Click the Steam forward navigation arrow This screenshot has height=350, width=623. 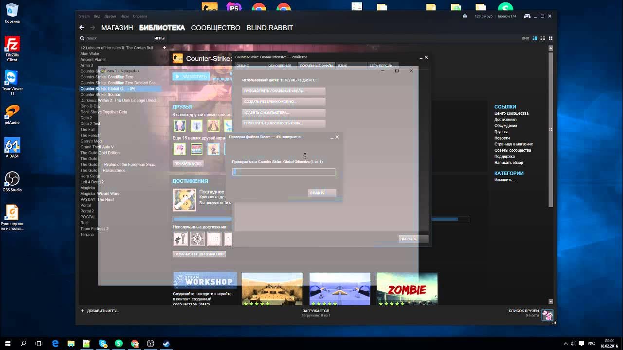[x=92, y=28]
